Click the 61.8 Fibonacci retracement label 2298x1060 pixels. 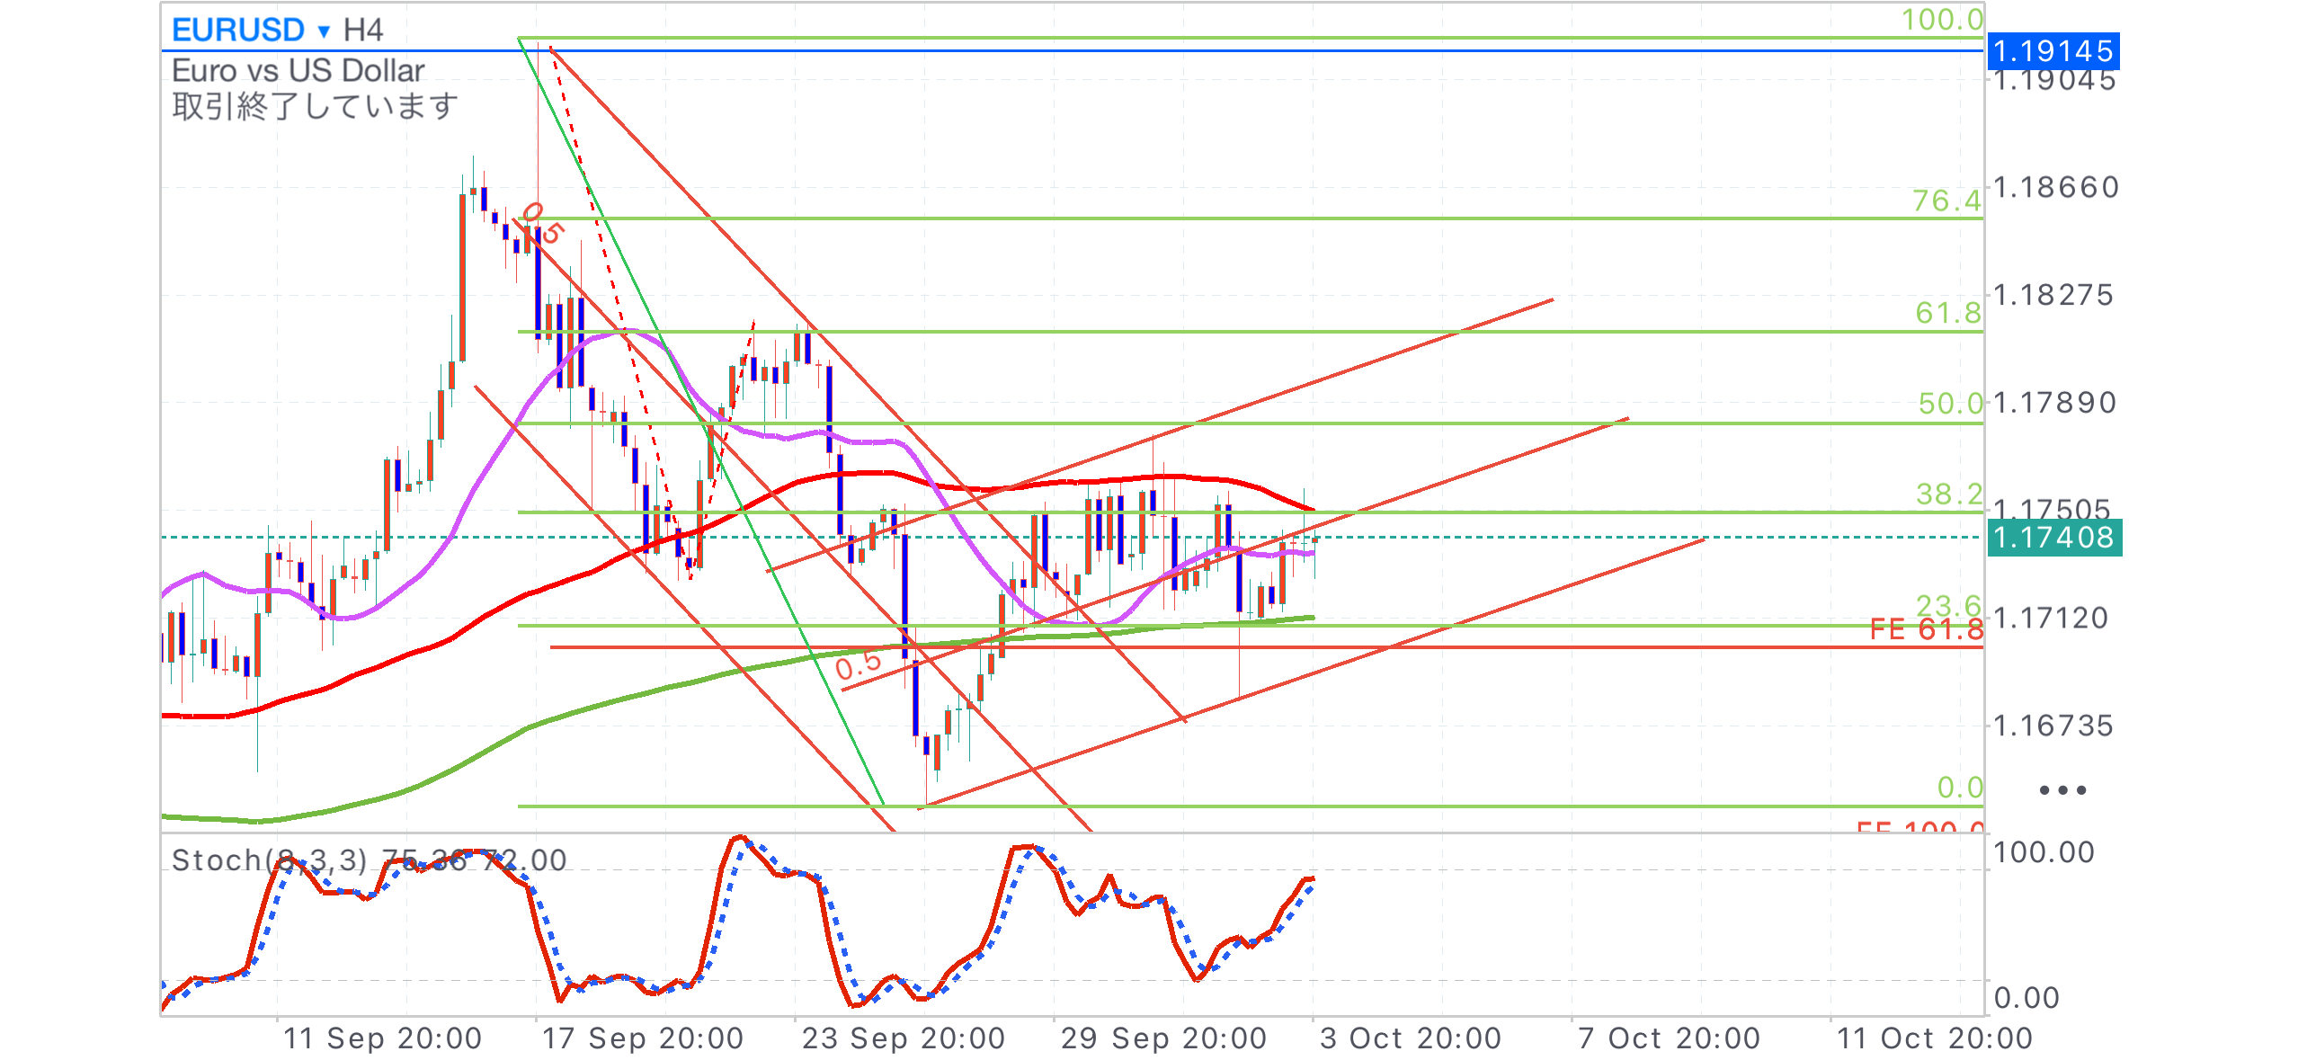pos(1947,313)
